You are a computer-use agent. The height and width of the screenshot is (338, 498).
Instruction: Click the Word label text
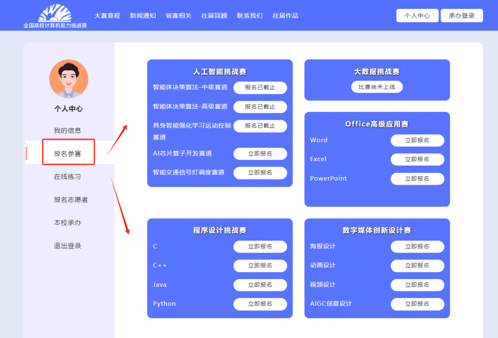click(x=319, y=140)
